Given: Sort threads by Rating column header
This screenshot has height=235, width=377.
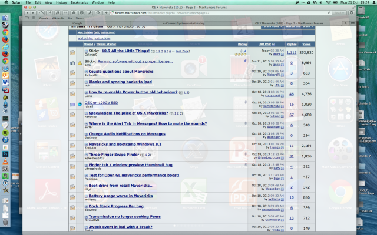Looking at the screenshot, I should pyautogui.click(x=242, y=45).
